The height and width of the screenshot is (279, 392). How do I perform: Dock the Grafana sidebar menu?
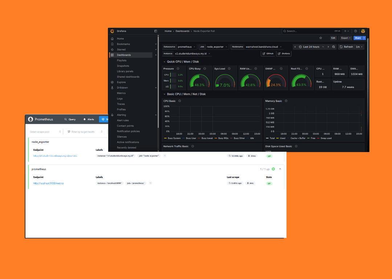tap(156, 31)
